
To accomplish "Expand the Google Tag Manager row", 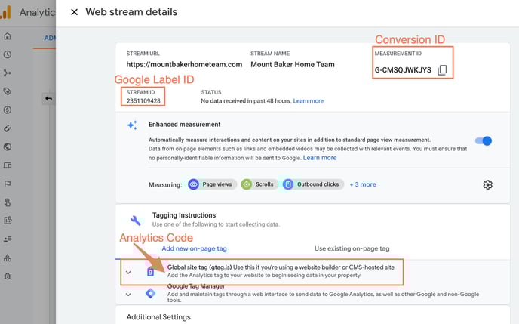I will coord(128,294).
